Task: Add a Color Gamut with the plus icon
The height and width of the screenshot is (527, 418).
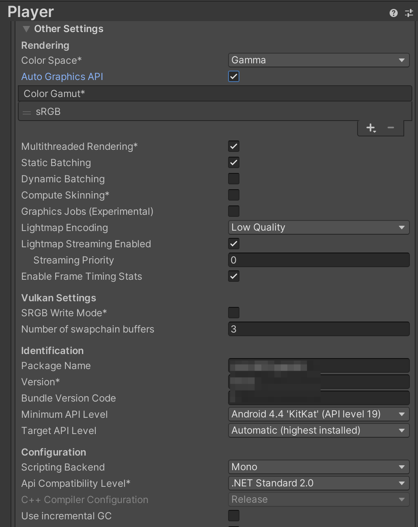Action: 371,127
